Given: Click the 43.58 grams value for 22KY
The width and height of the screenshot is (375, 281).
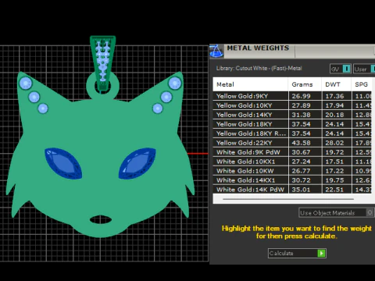Looking at the screenshot, I should click(x=301, y=143).
